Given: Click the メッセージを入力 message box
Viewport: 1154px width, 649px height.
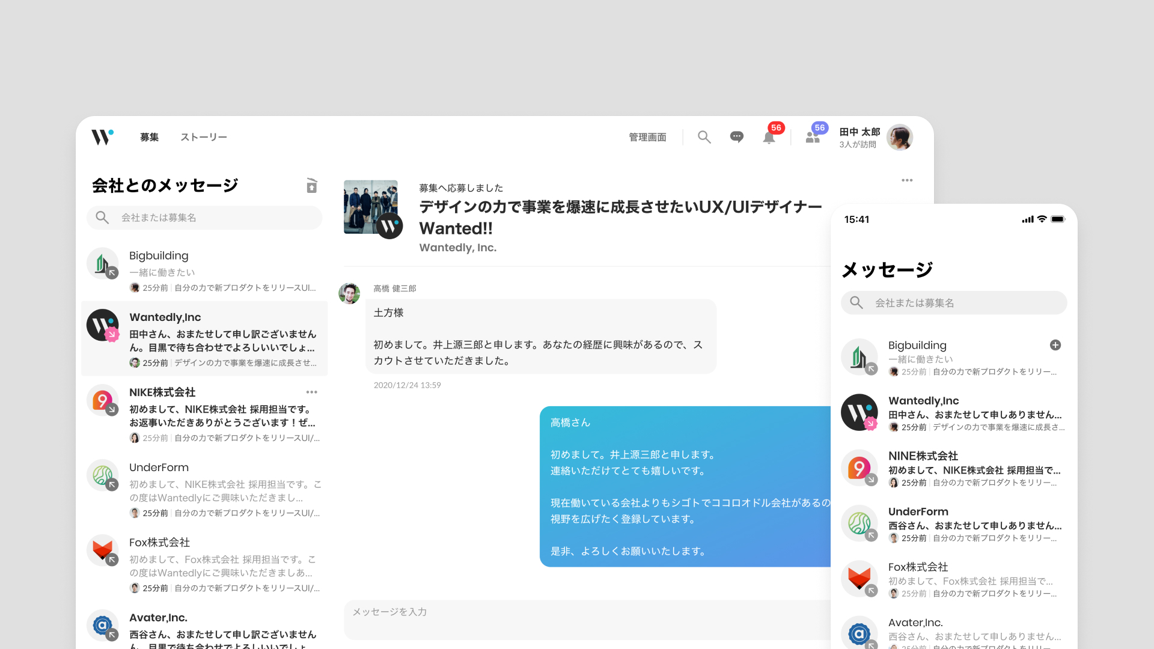Looking at the screenshot, I should click(587, 620).
